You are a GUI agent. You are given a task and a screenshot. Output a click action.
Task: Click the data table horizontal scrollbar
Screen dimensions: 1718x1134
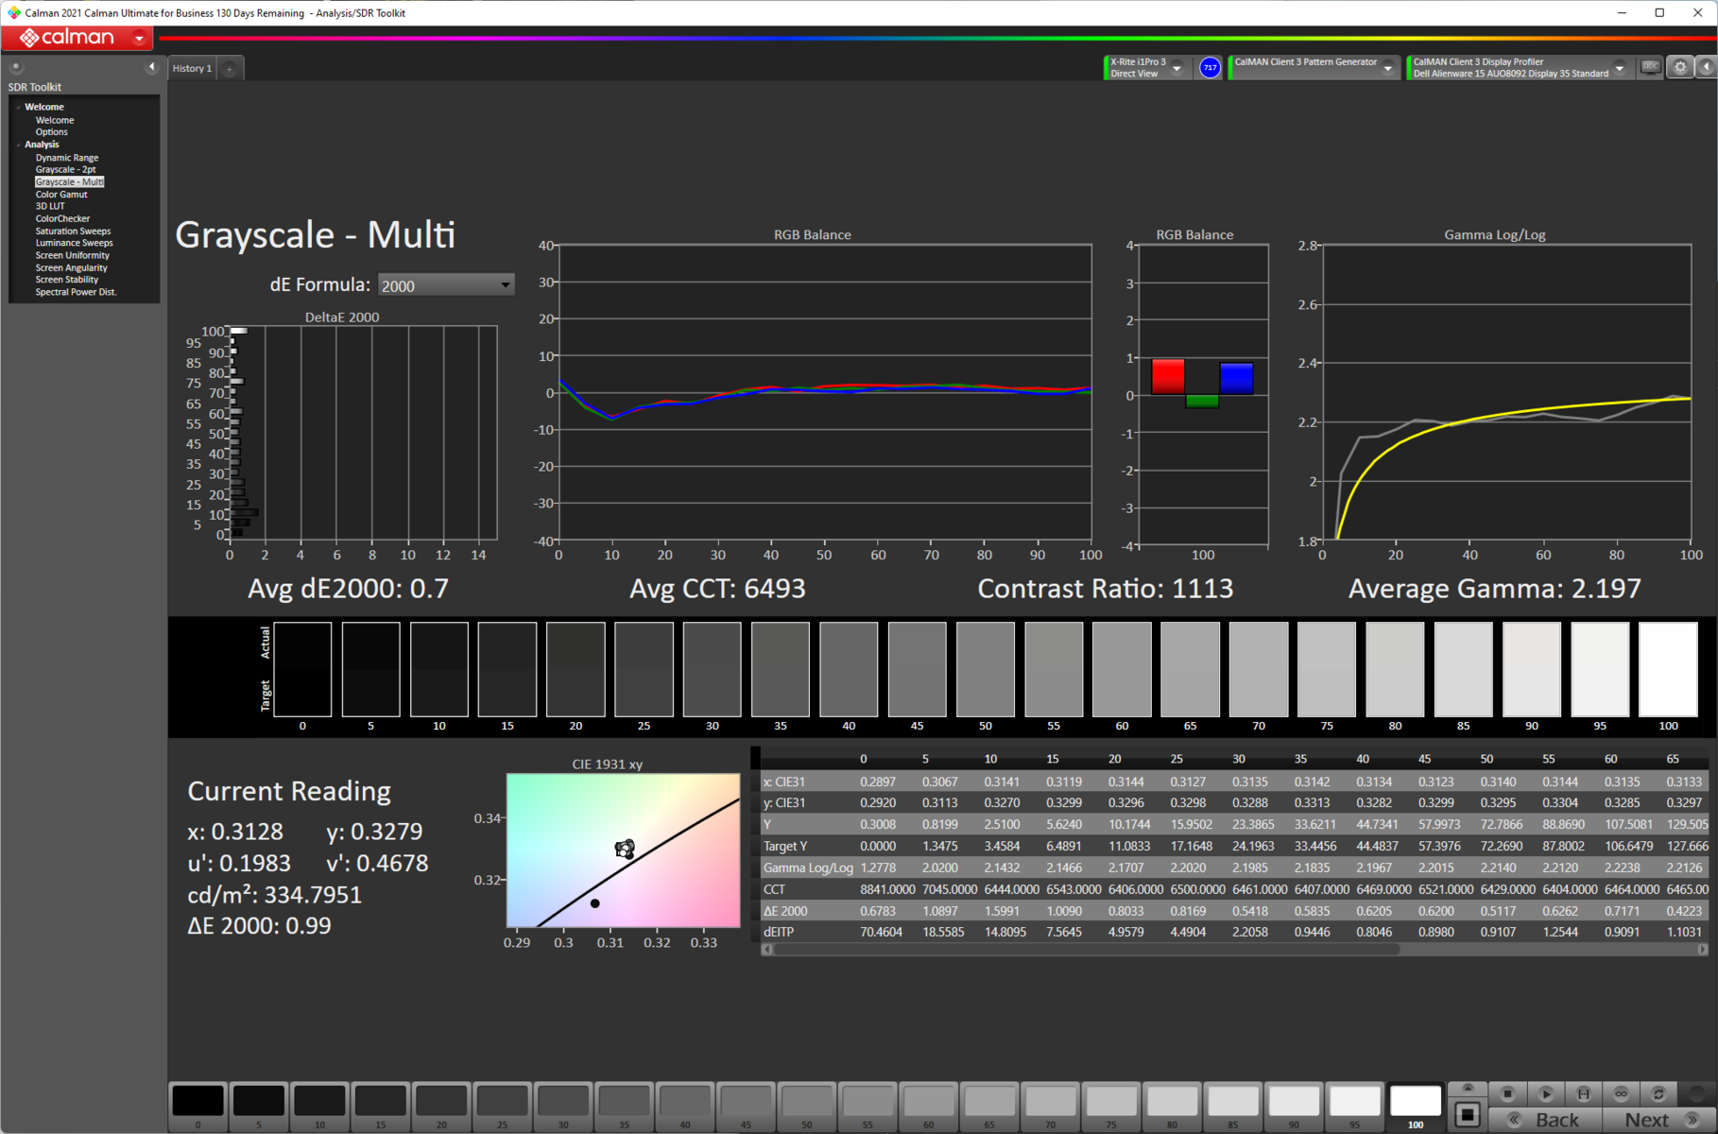tap(1087, 950)
